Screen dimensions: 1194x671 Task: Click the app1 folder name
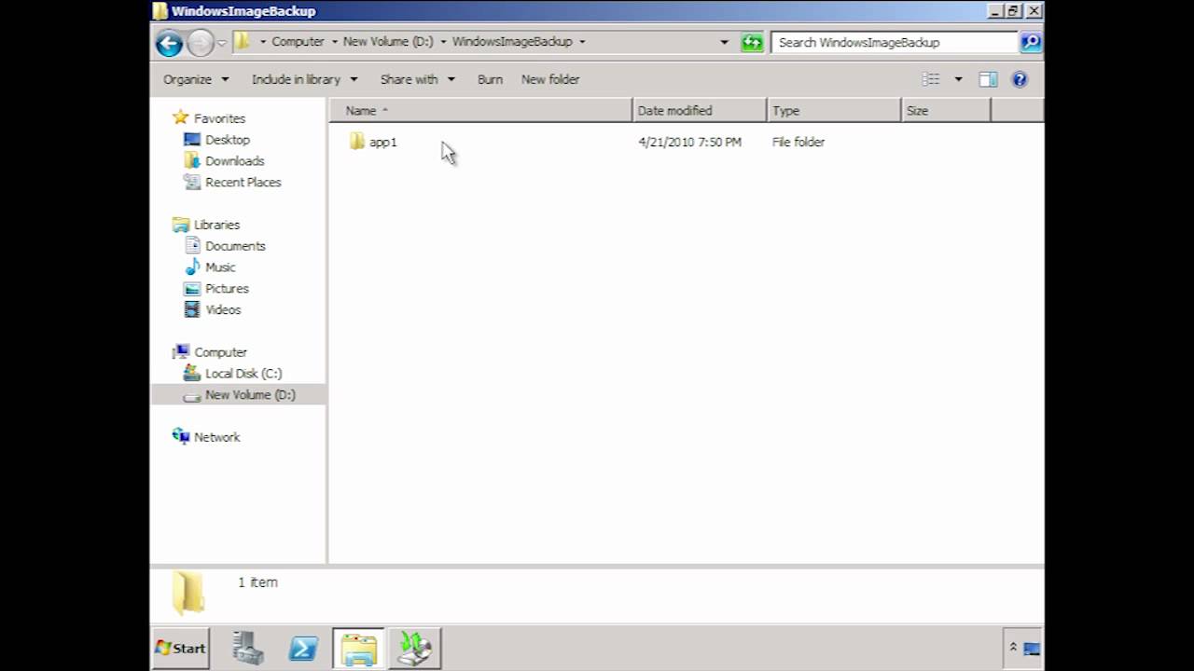pyautogui.click(x=382, y=142)
